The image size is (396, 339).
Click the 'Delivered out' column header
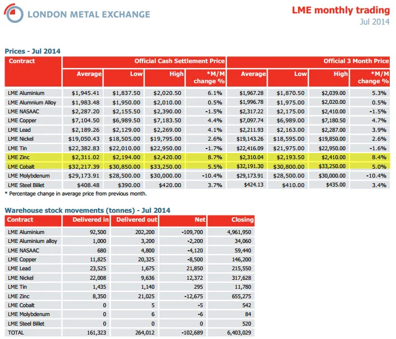pyautogui.click(x=137, y=220)
